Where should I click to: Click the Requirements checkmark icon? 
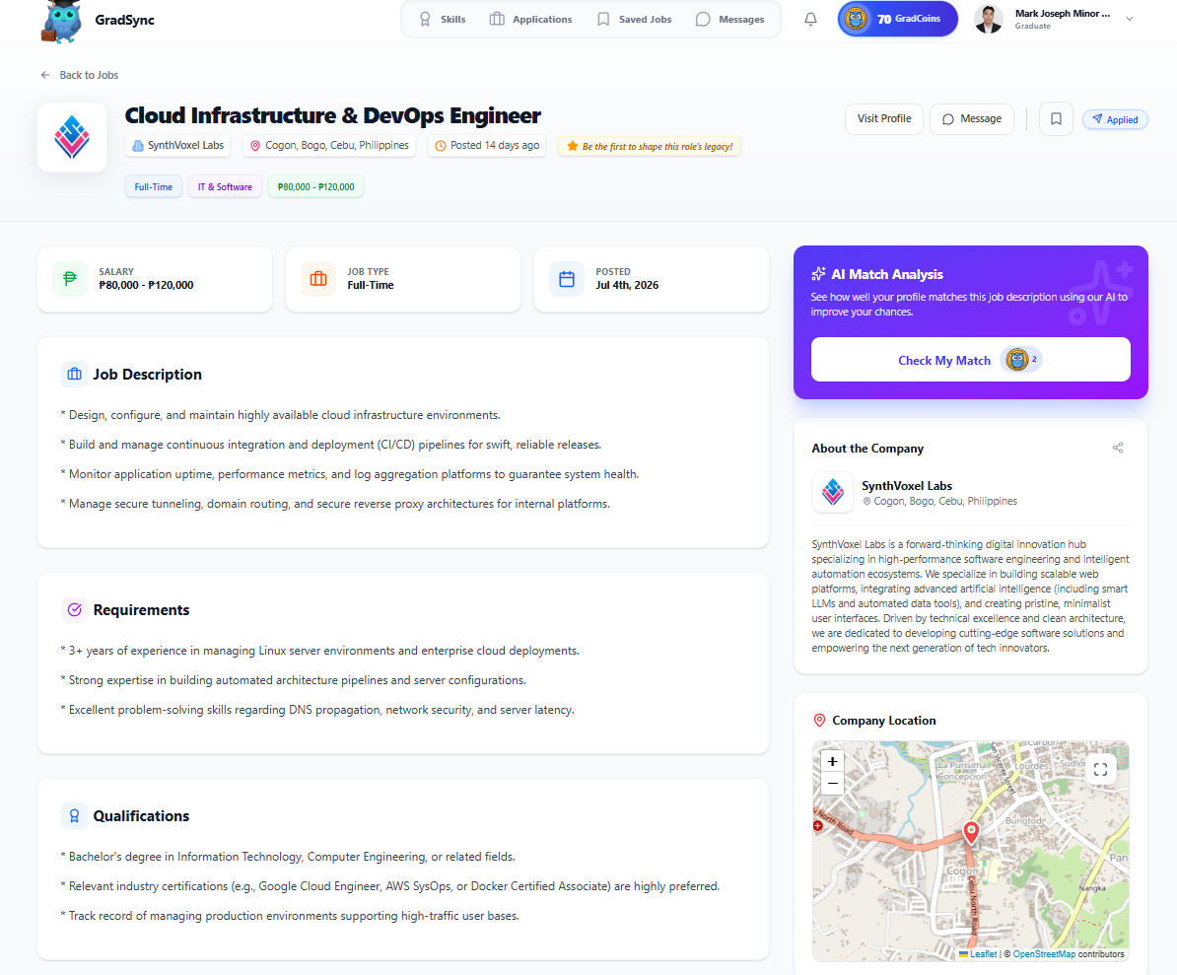pos(74,609)
